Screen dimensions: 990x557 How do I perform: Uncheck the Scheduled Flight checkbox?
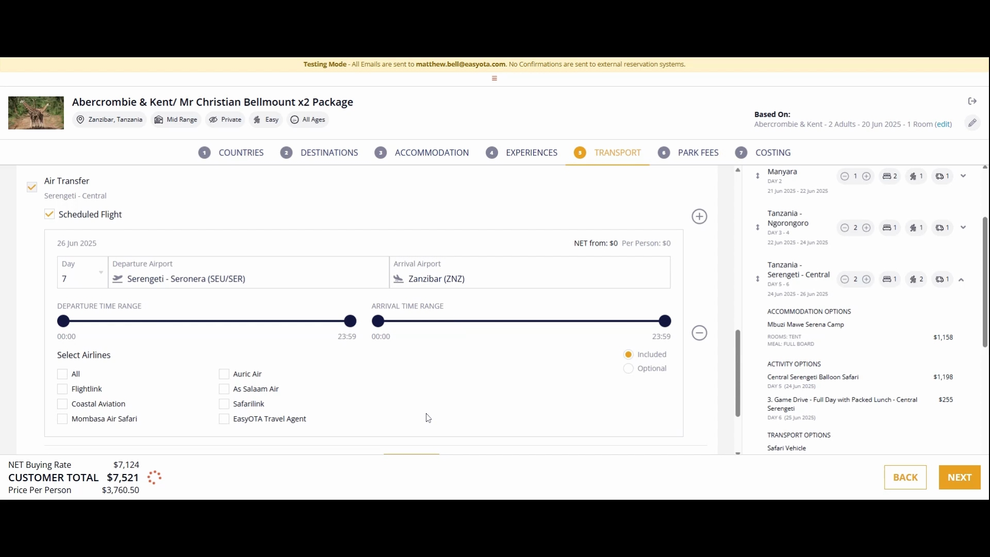(49, 214)
